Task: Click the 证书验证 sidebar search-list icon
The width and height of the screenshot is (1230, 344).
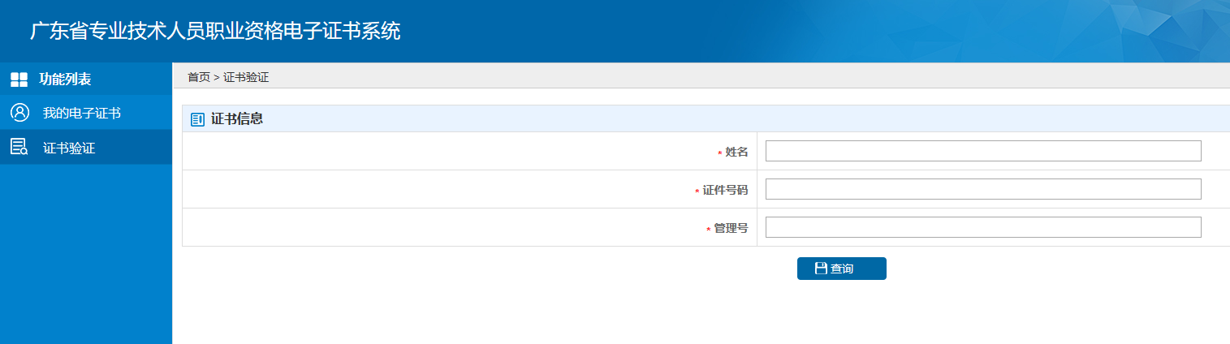Action: [19, 148]
